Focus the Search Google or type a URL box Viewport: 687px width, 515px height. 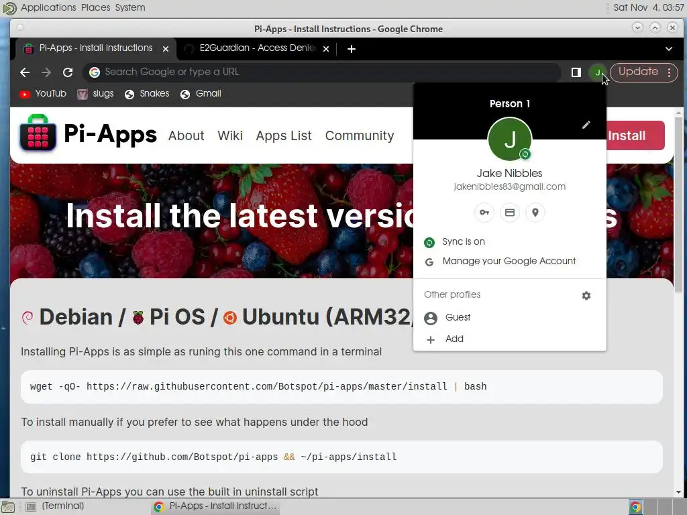[321, 72]
